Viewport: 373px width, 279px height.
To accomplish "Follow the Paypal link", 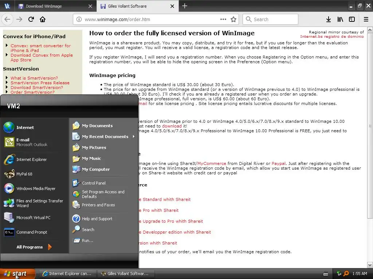I will click(278, 163).
